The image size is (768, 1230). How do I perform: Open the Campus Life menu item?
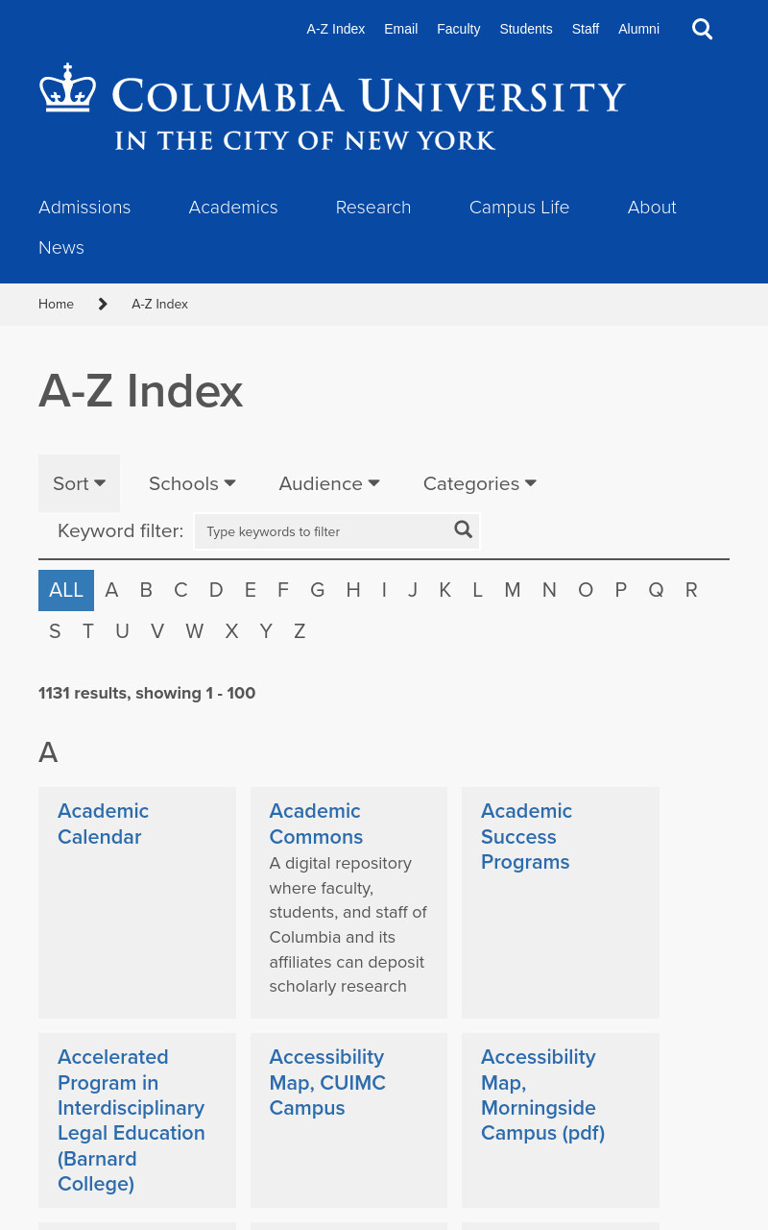(x=519, y=208)
